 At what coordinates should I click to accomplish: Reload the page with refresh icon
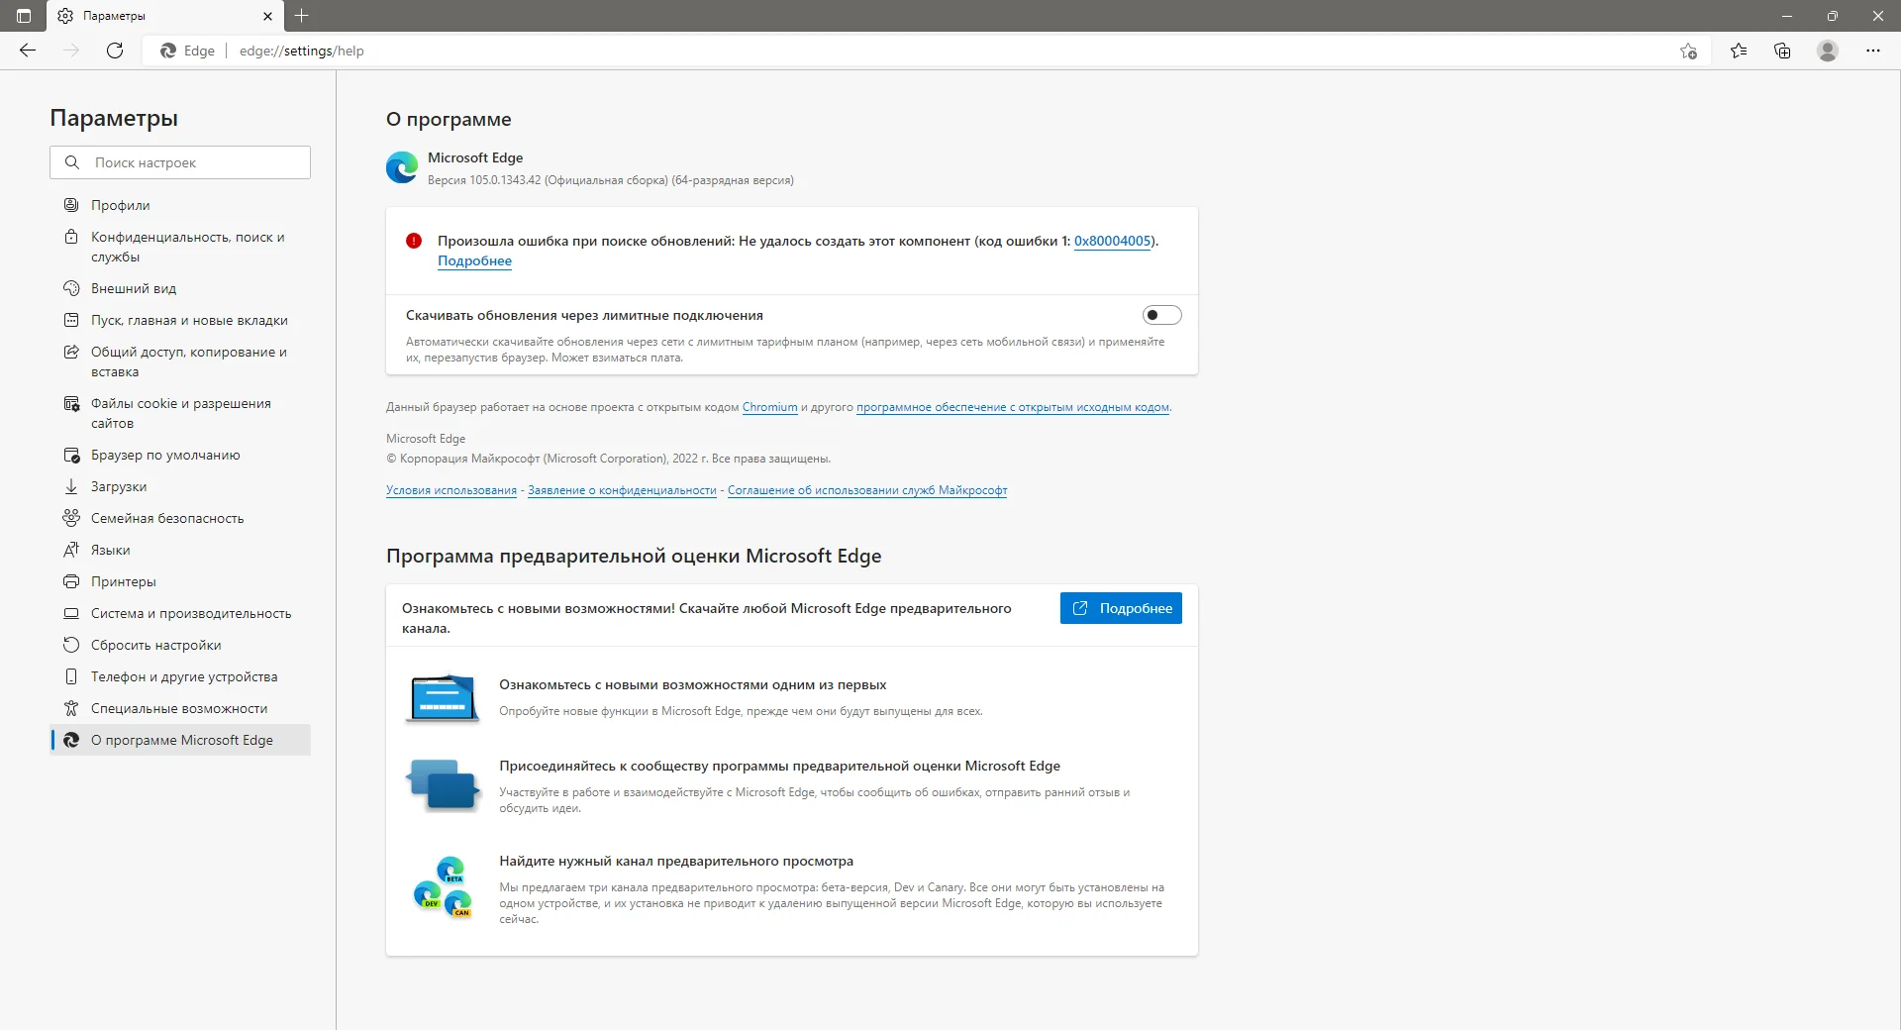click(x=115, y=51)
